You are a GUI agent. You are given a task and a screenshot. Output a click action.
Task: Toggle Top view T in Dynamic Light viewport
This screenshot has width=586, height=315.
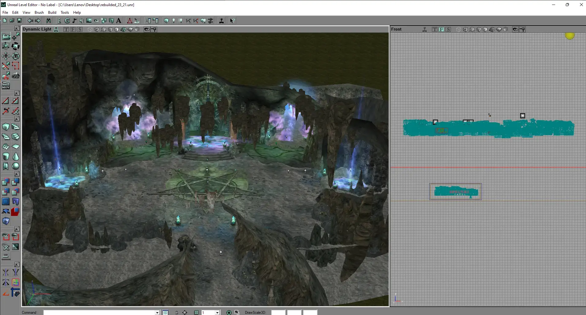(x=66, y=29)
